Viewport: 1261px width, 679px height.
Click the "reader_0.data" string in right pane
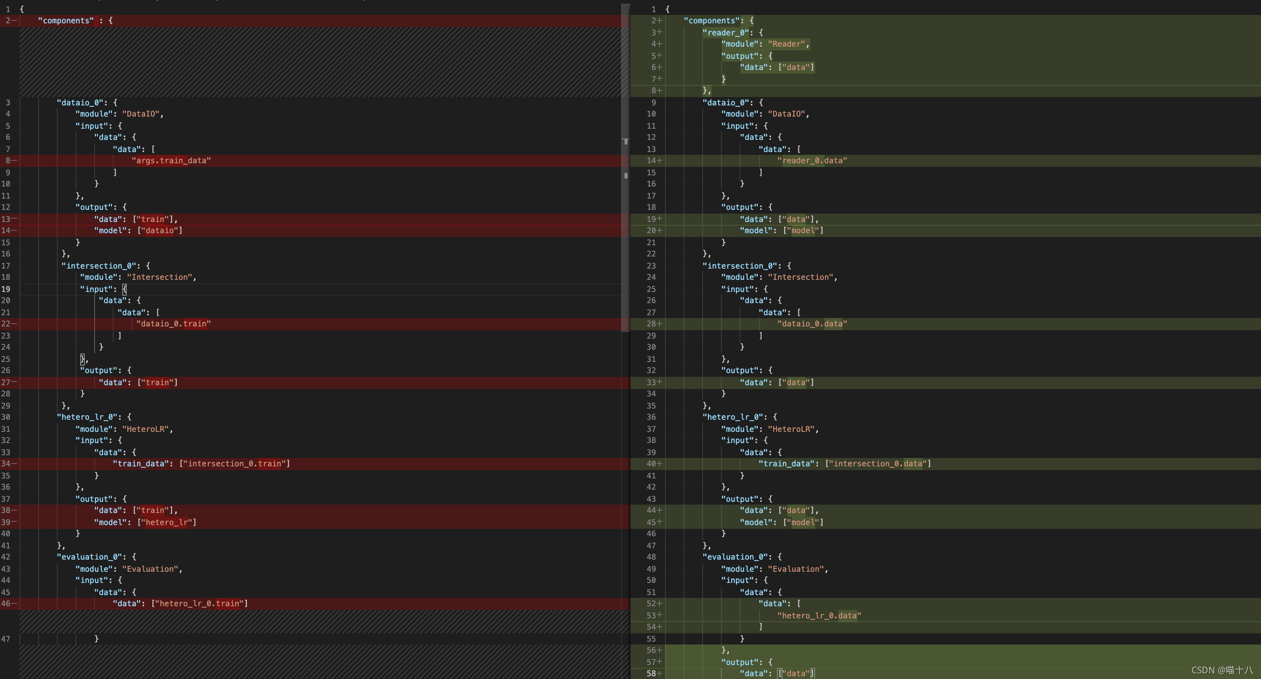coord(812,160)
